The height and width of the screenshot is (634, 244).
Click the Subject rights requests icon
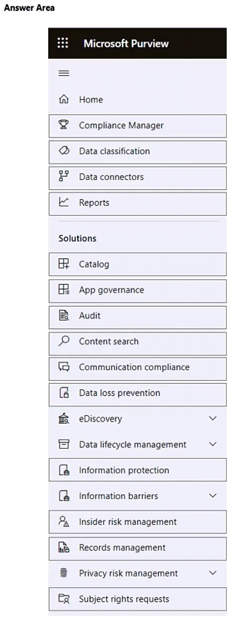click(64, 599)
